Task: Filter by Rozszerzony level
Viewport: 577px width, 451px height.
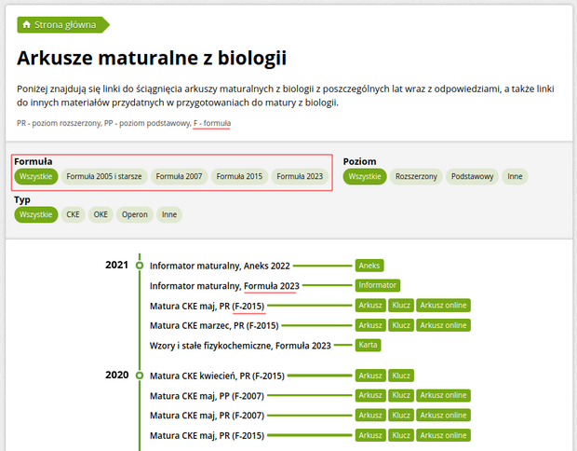Action: [416, 176]
